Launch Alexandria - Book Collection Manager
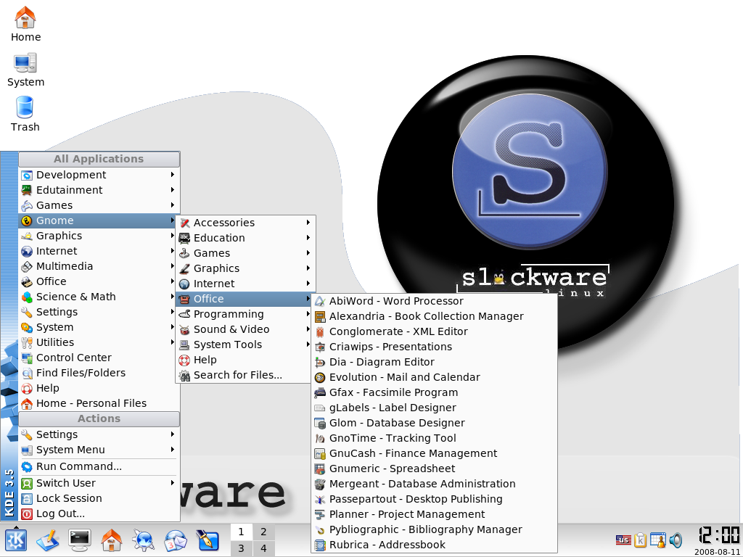743x557 pixels. tap(434, 316)
